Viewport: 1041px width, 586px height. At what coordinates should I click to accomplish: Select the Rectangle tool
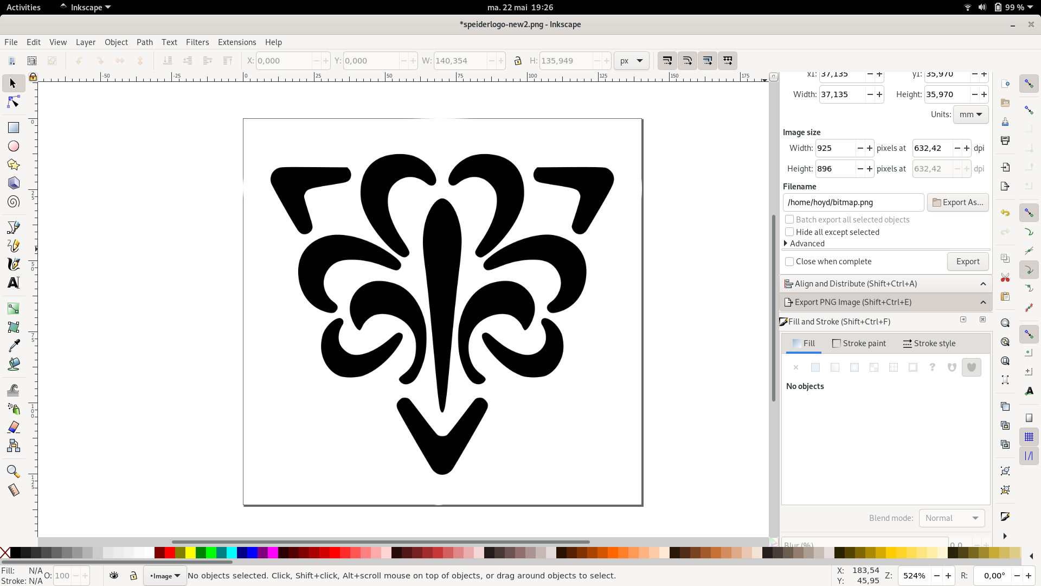click(13, 128)
